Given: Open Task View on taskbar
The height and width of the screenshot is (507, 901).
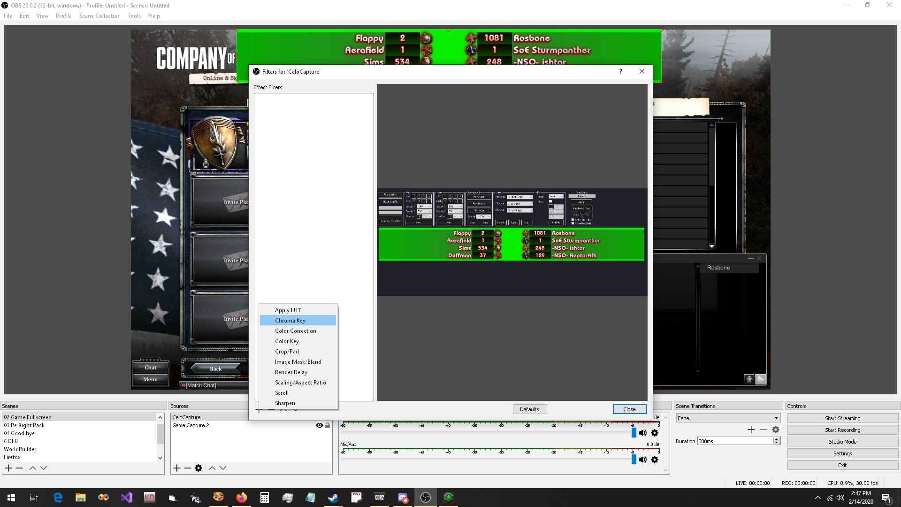Looking at the screenshot, I should (x=34, y=498).
